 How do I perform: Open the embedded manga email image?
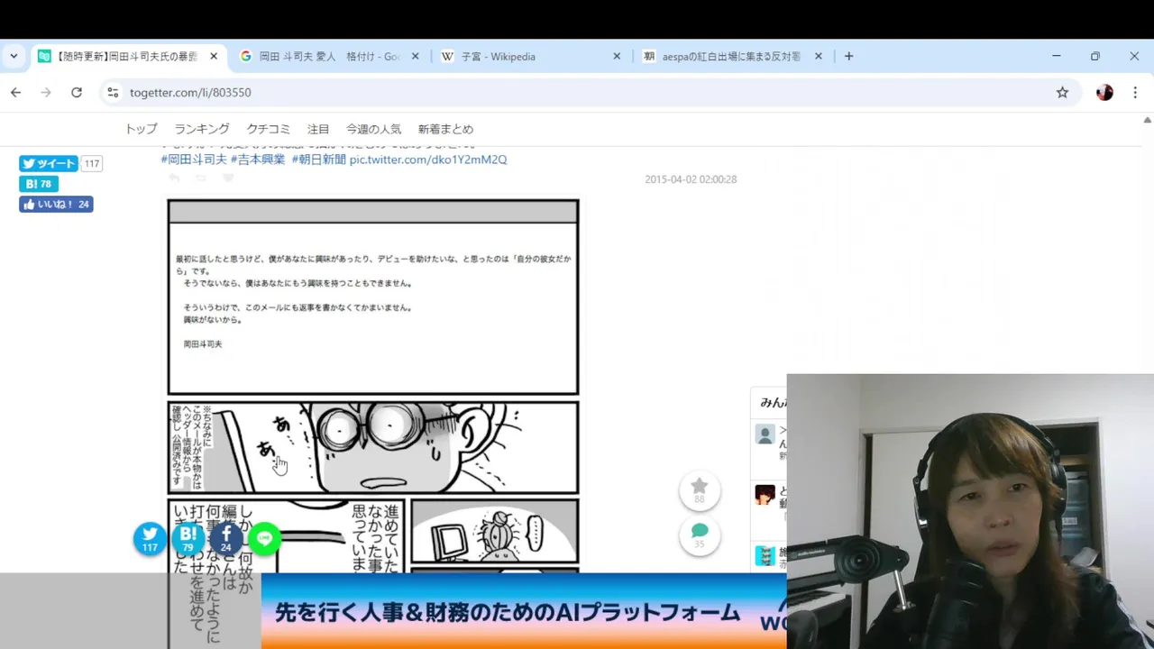372,297
